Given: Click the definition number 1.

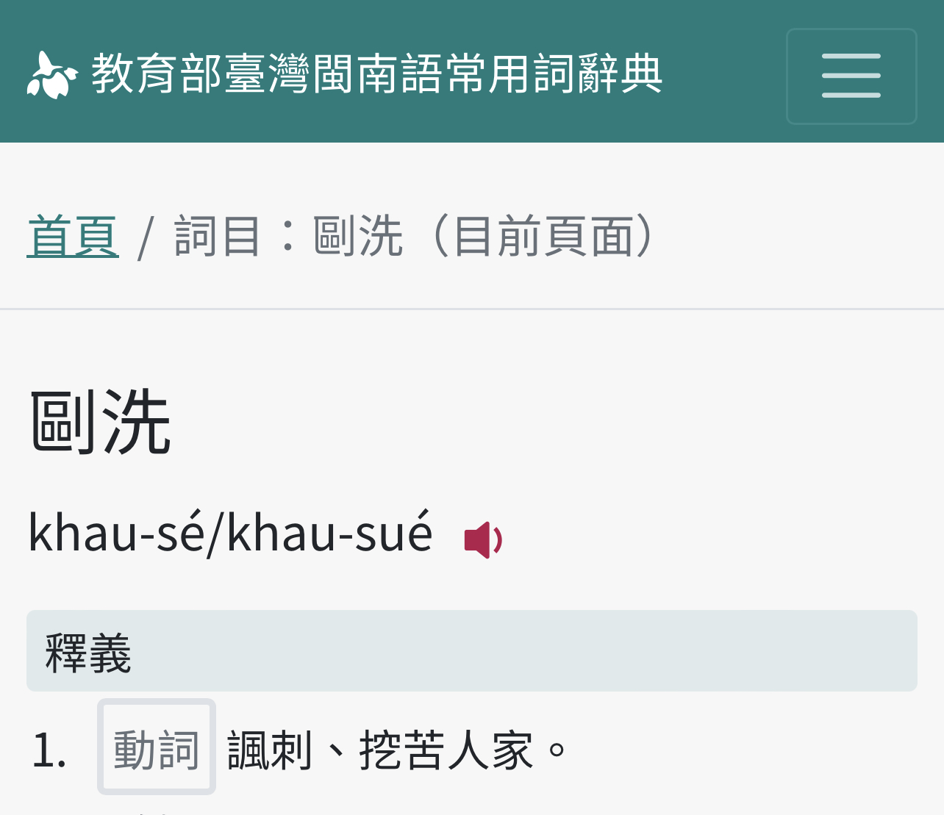Looking at the screenshot, I should [49, 750].
